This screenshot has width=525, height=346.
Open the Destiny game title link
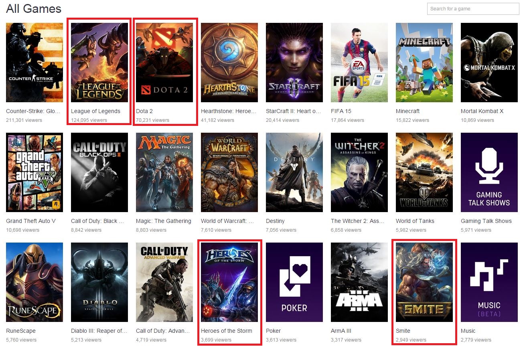point(275,221)
